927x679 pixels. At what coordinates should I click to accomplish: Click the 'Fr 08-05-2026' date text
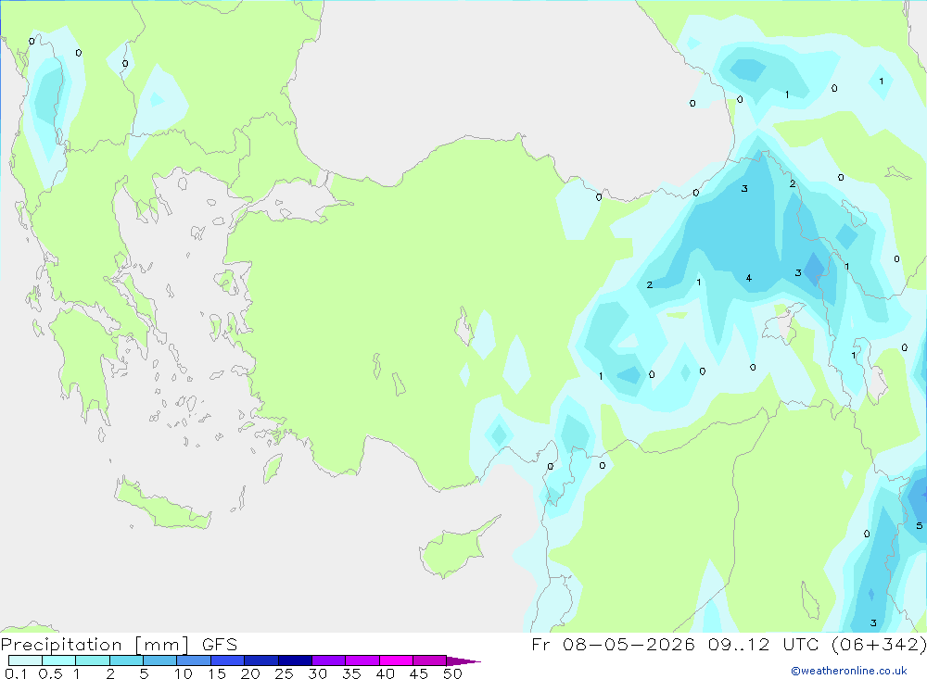(613, 645)
